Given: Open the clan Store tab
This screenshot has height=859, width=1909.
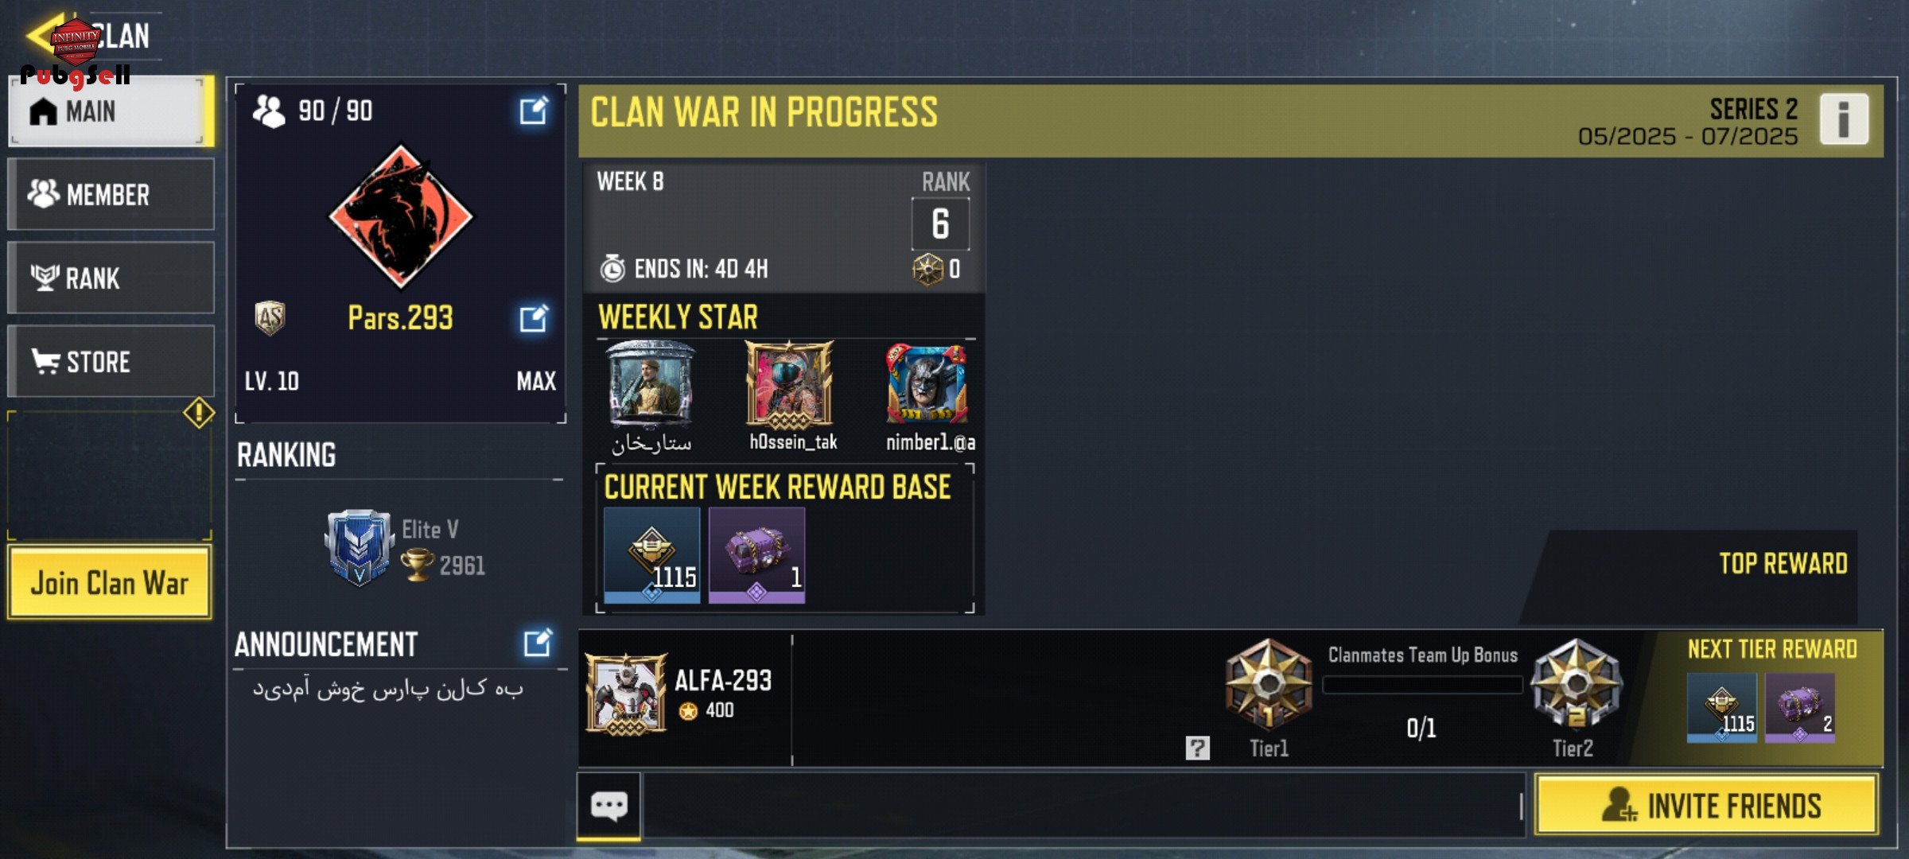Looking at the screenshot, I should tap(111, 362).
